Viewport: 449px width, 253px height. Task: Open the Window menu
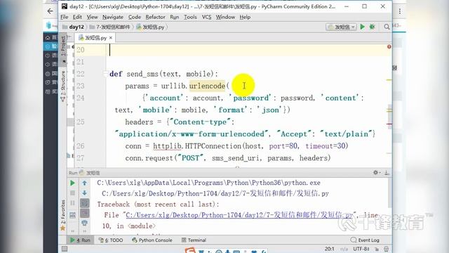click(x=225, y=17)
